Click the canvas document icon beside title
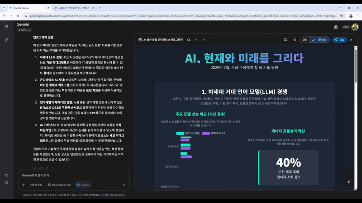This screenshot has height=203, width=362. tap(140, 40)
